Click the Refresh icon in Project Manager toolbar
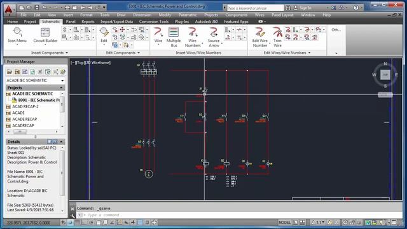Viewport: 407px width, 229px height. tap(32, 72)
